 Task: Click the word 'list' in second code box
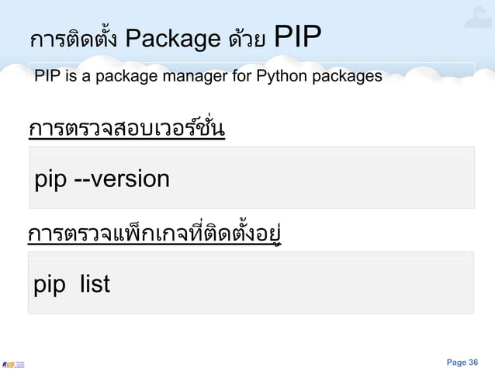coord(95,283)
